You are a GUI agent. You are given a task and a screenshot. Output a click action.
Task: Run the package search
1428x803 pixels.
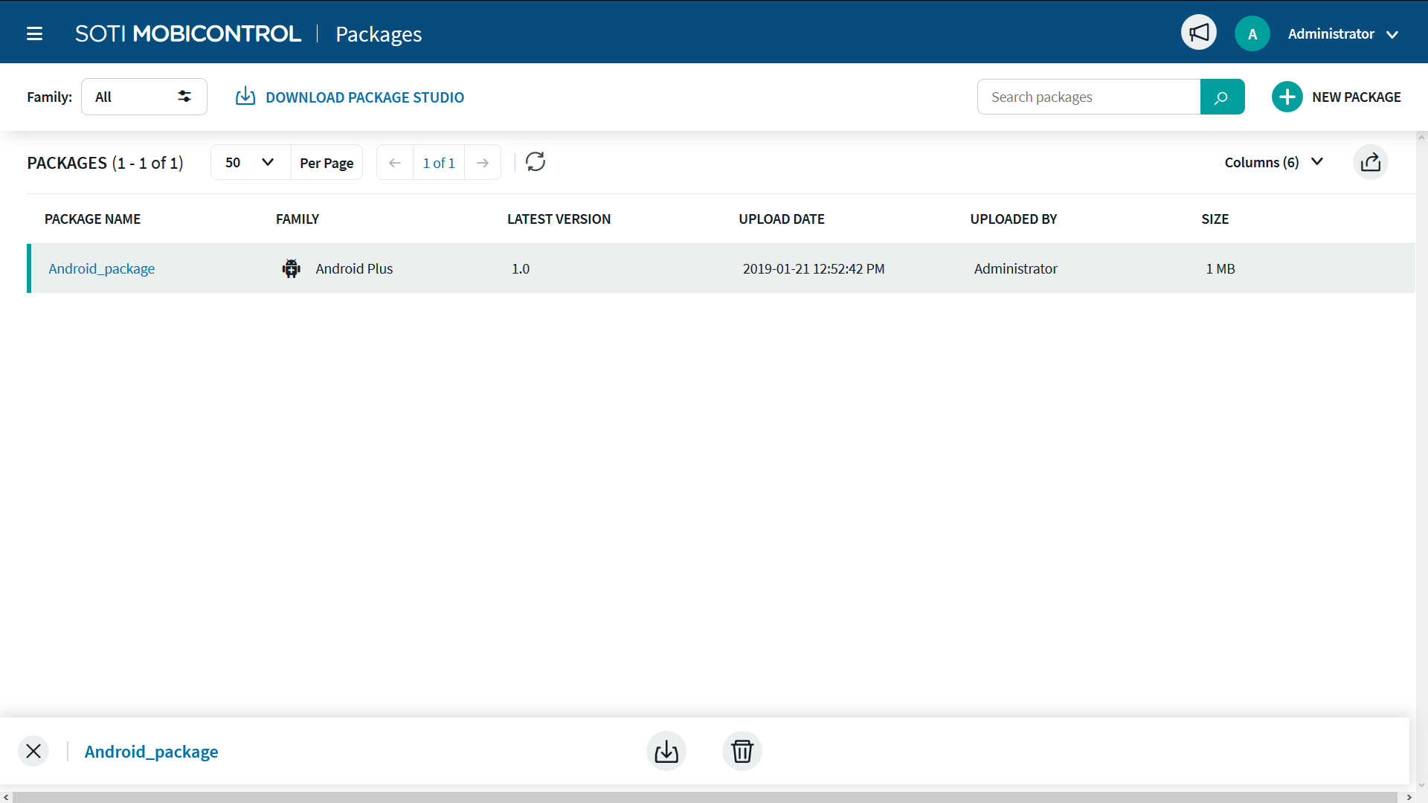(1222, 97)
